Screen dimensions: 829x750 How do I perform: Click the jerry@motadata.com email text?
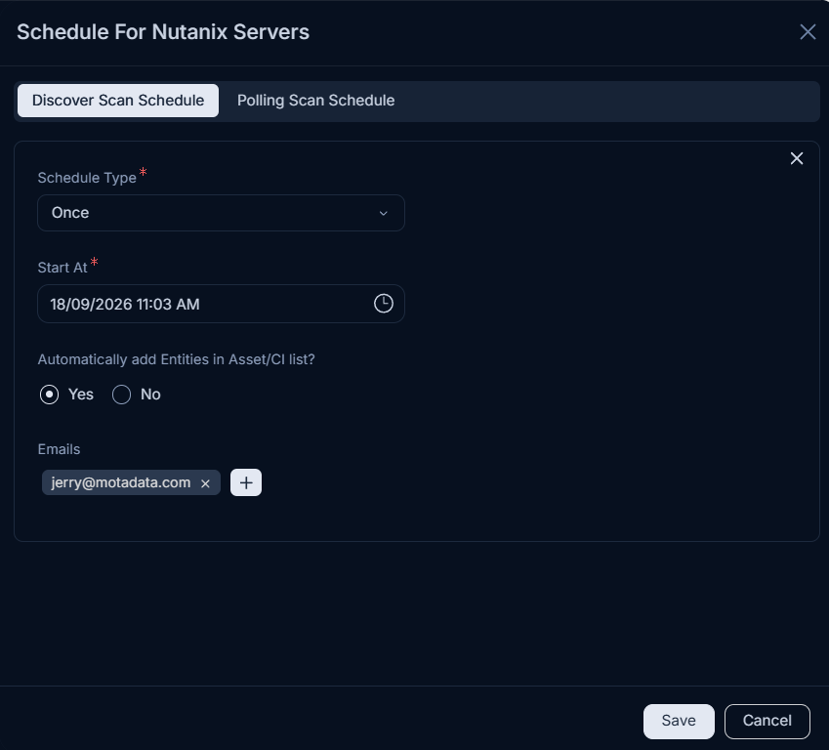pos(120,482)
